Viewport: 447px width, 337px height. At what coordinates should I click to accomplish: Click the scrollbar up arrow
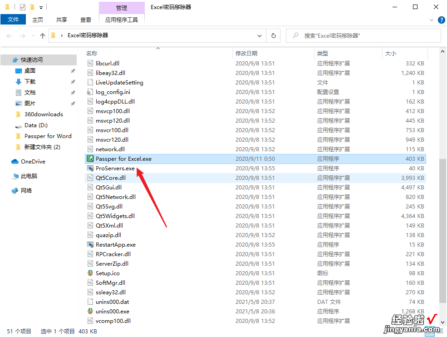[x=442, y=52]
